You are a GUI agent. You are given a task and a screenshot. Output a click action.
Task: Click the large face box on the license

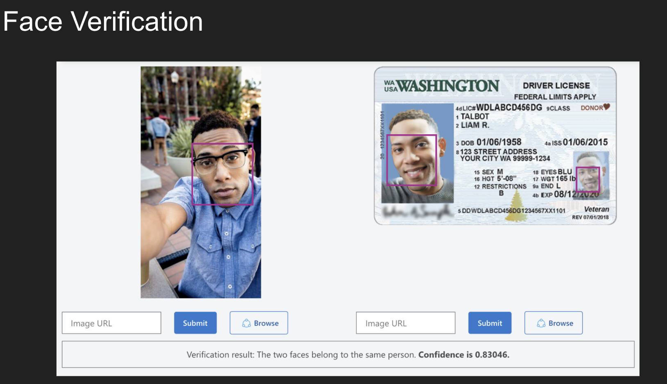coord(412,160)
